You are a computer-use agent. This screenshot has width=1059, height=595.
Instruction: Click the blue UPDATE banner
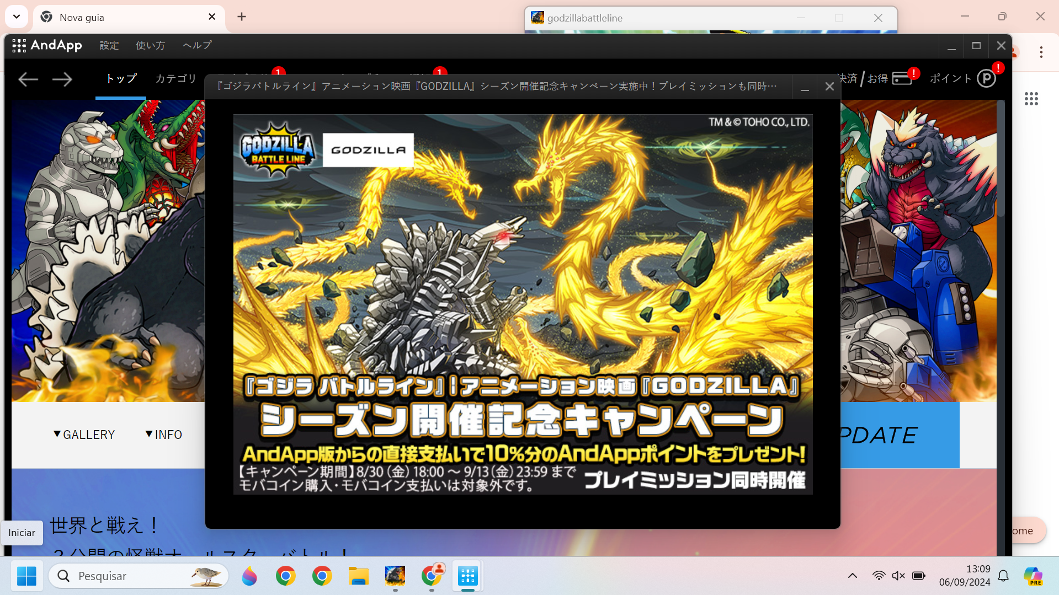900,435
